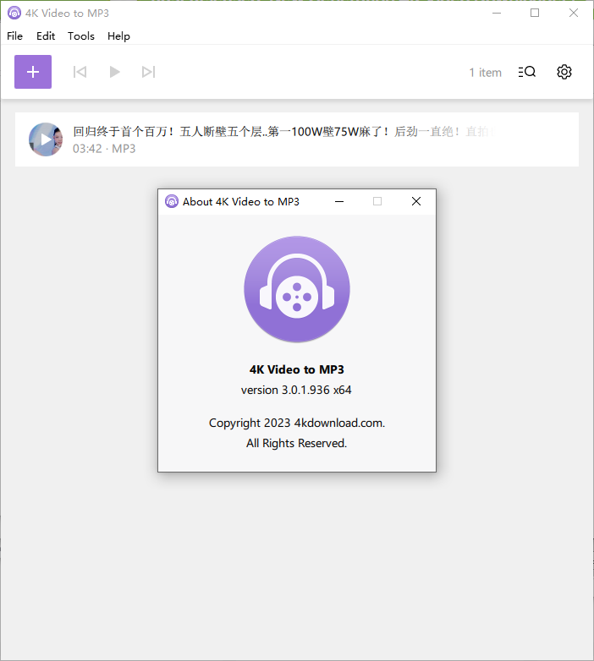Maximize the main 4K Video to MP3 window
This screenshot has width=594, height=661.
pyautogui.click(x=535, y=13)
